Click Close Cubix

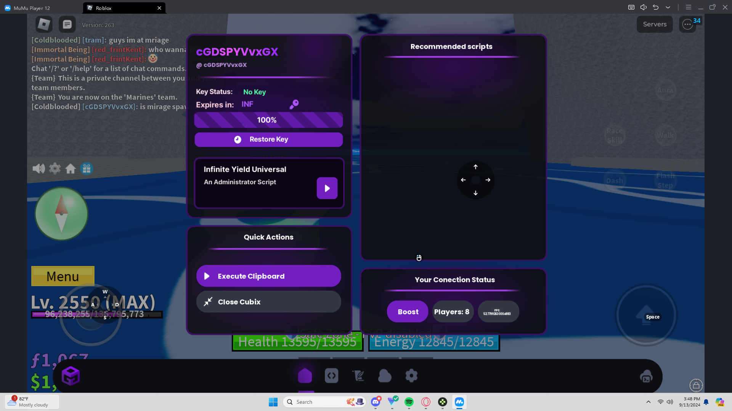(269, 302)
